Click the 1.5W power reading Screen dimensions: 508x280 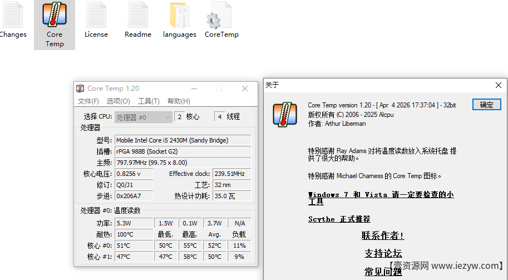(166, 223)
